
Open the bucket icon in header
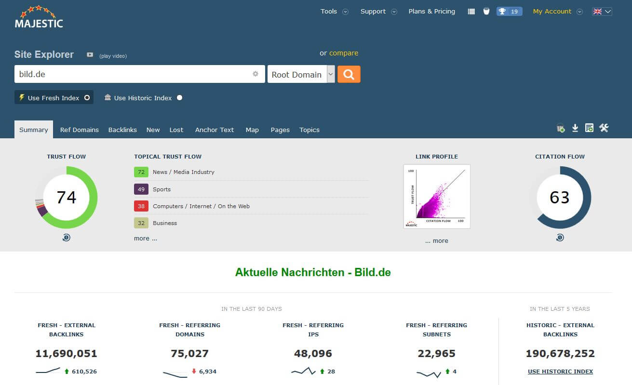coord(486,11)
